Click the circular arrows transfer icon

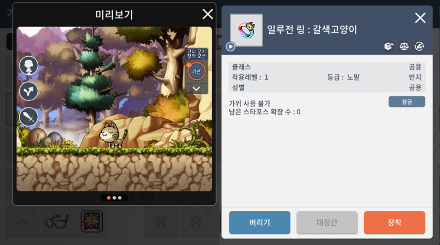click(419, 46)
